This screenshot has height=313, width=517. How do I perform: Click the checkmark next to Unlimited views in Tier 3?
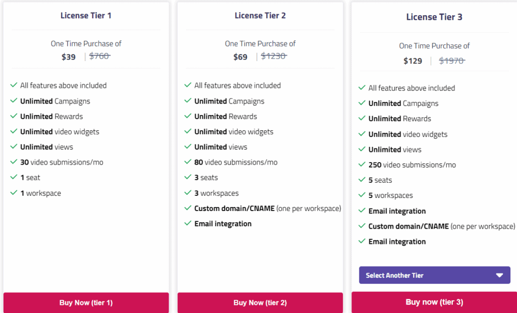(362, 149)
